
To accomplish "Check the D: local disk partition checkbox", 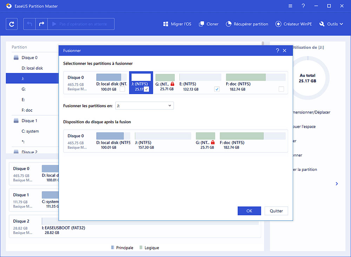I will pos(122,89).
